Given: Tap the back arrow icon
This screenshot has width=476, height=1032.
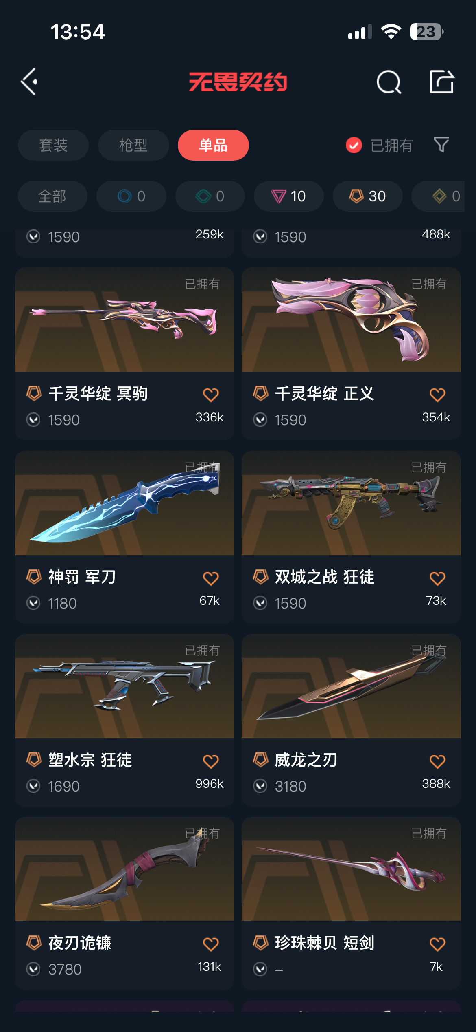Looking at the screenshot, I should [x=29, y=82].
